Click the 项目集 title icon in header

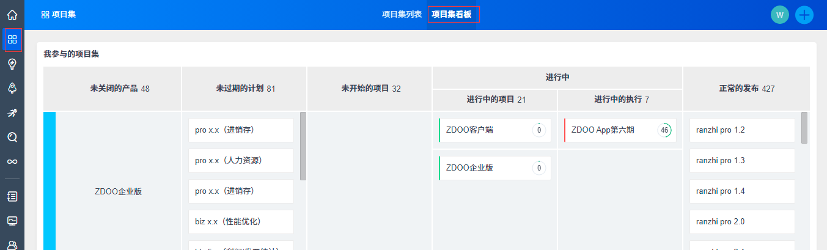[x=45, y=15]
